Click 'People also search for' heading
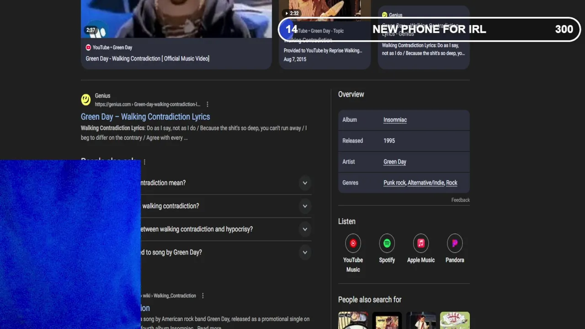The width and height of the screenshot is (585, 329). (370, 300)
